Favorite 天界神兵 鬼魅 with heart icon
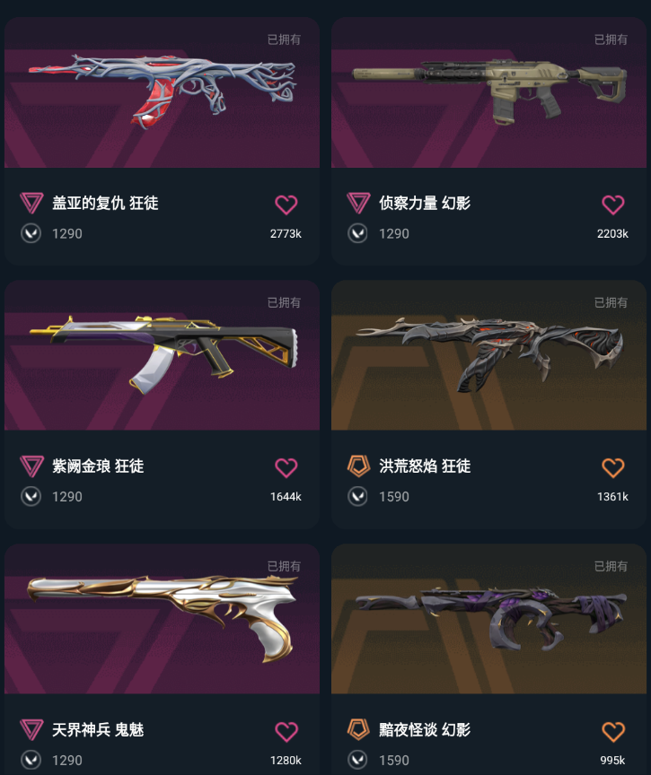The height and width of the screenshot is (775, 651). (x=286, y=731)
